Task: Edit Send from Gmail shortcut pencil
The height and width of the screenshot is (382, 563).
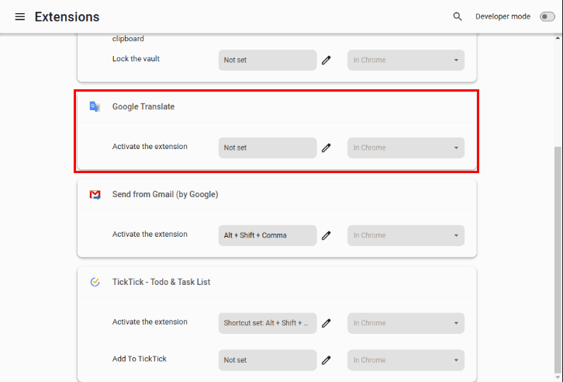Action: (326, 235)
